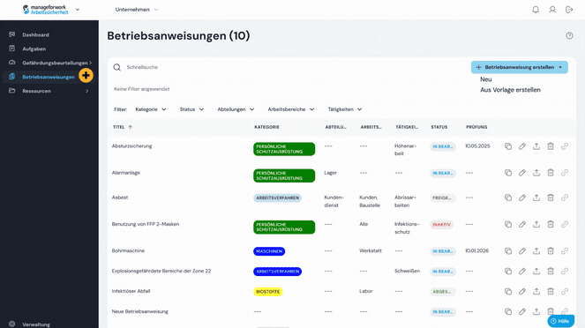Delete the Alarmanlage entry
Image resolution: width=585 pixels, height=328 pixels.
tap(551, 173)
